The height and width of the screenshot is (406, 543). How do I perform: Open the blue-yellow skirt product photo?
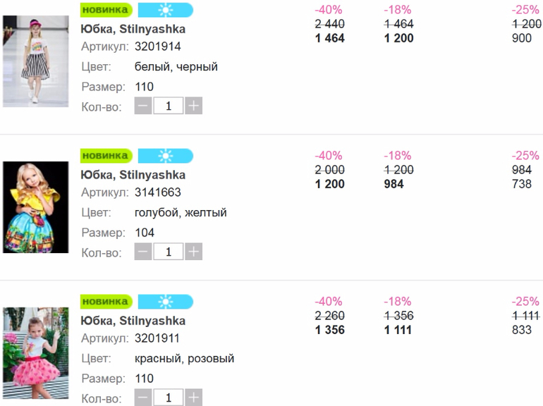pyautogui.click(x=35, y=207)
